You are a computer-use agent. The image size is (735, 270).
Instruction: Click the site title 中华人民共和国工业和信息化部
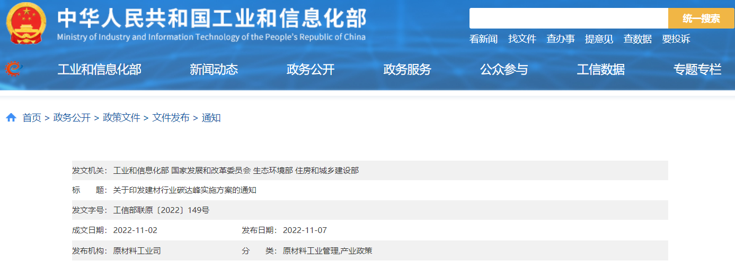point(212,18)
